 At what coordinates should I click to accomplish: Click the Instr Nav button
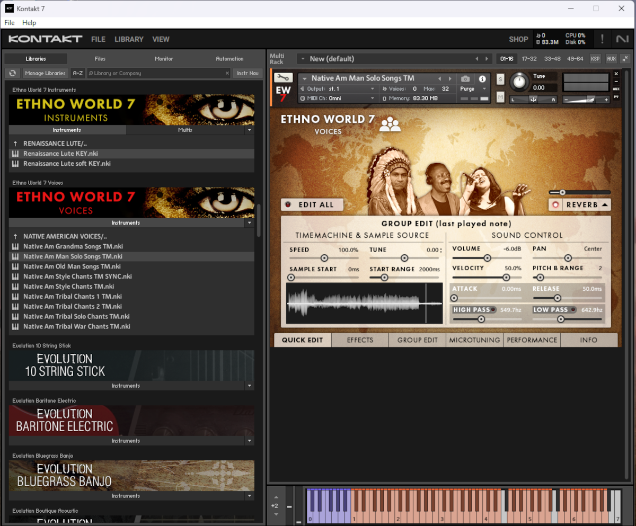[x=248, y=73]
